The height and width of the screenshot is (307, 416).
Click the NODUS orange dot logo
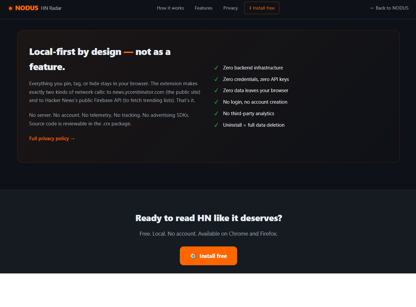point(11,8)
